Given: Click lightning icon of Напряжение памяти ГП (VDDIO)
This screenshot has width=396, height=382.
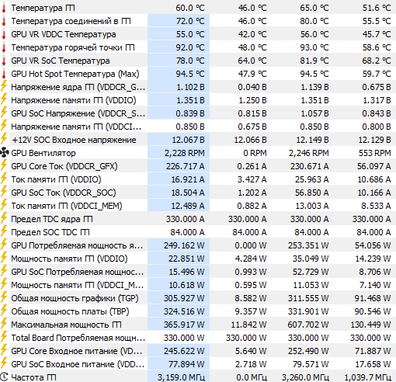Looking at the screenshot, I should 4,100.
